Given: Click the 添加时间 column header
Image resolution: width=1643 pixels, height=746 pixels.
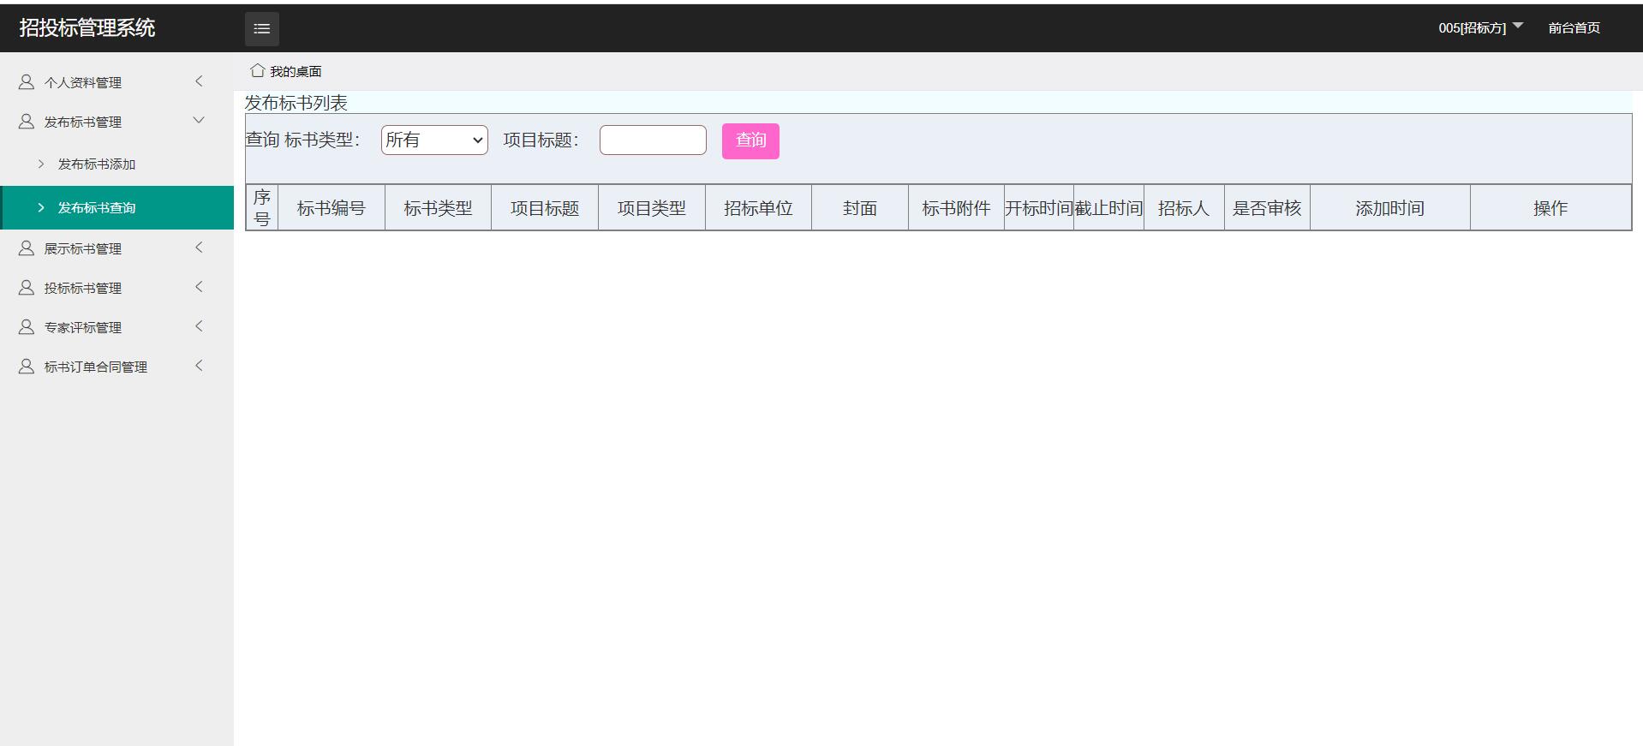Looking at the screenshot, I should 1390,208.
